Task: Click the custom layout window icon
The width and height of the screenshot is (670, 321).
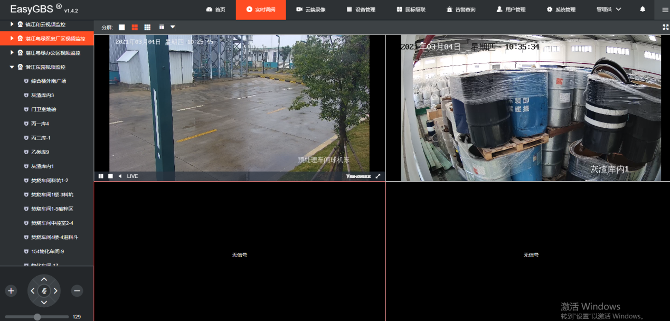Action: click(x=162, y=27)
